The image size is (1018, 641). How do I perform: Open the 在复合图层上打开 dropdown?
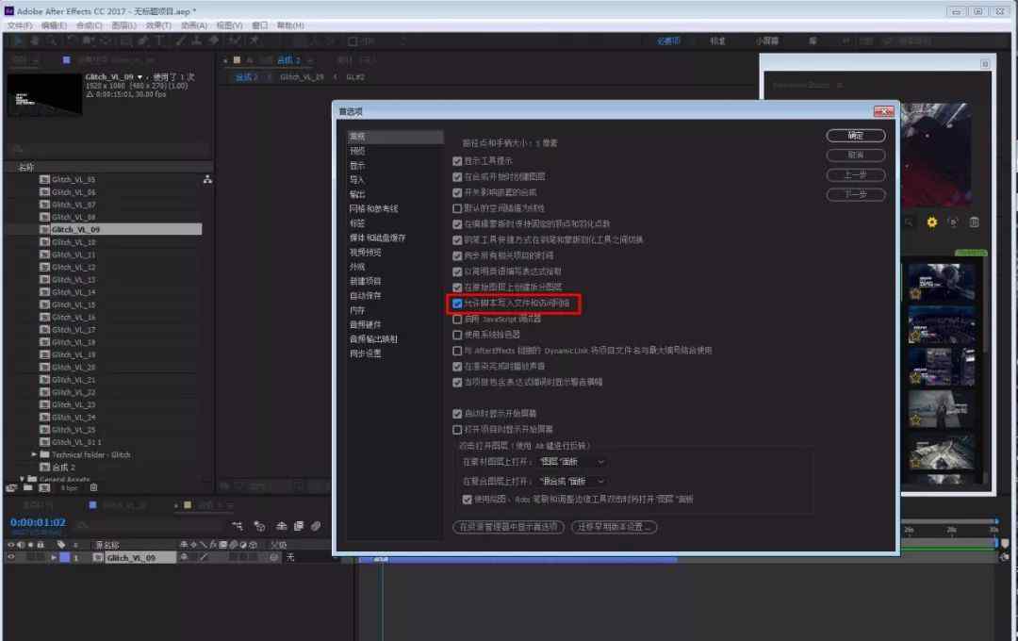tap(571, 481)
